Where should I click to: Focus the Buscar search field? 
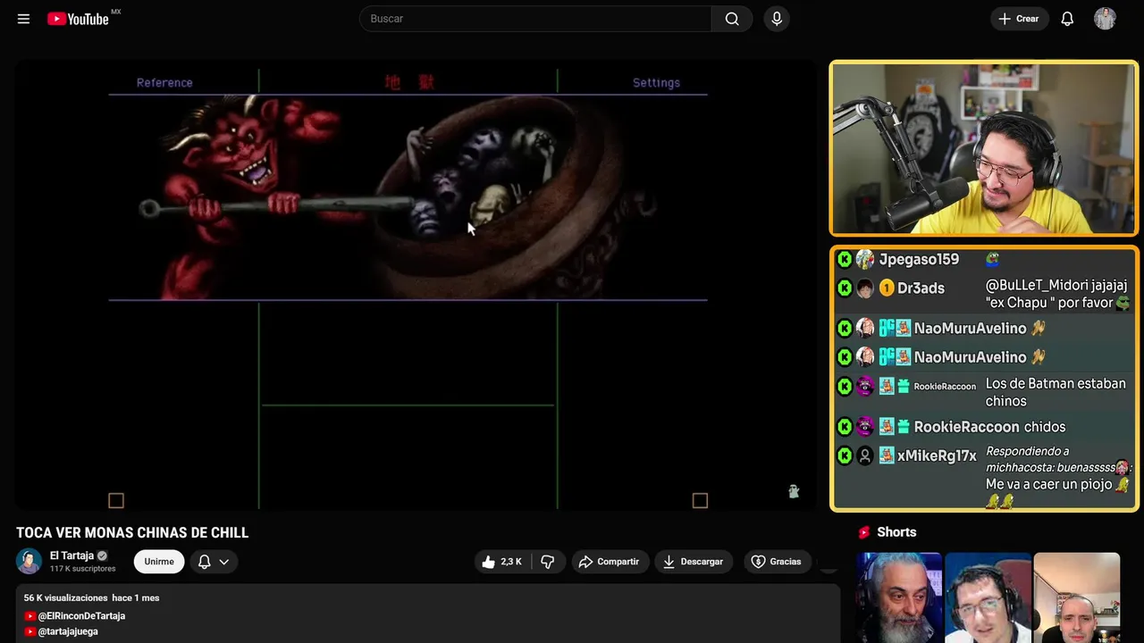(x=536, y=19)
